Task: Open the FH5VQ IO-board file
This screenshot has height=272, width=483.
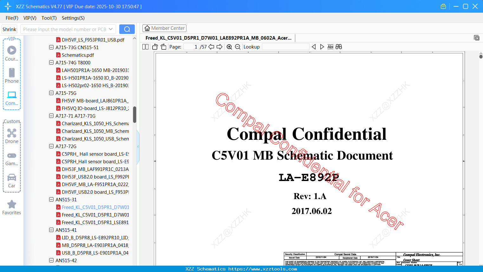Action: pyautogui.click(x=92, y=108)
